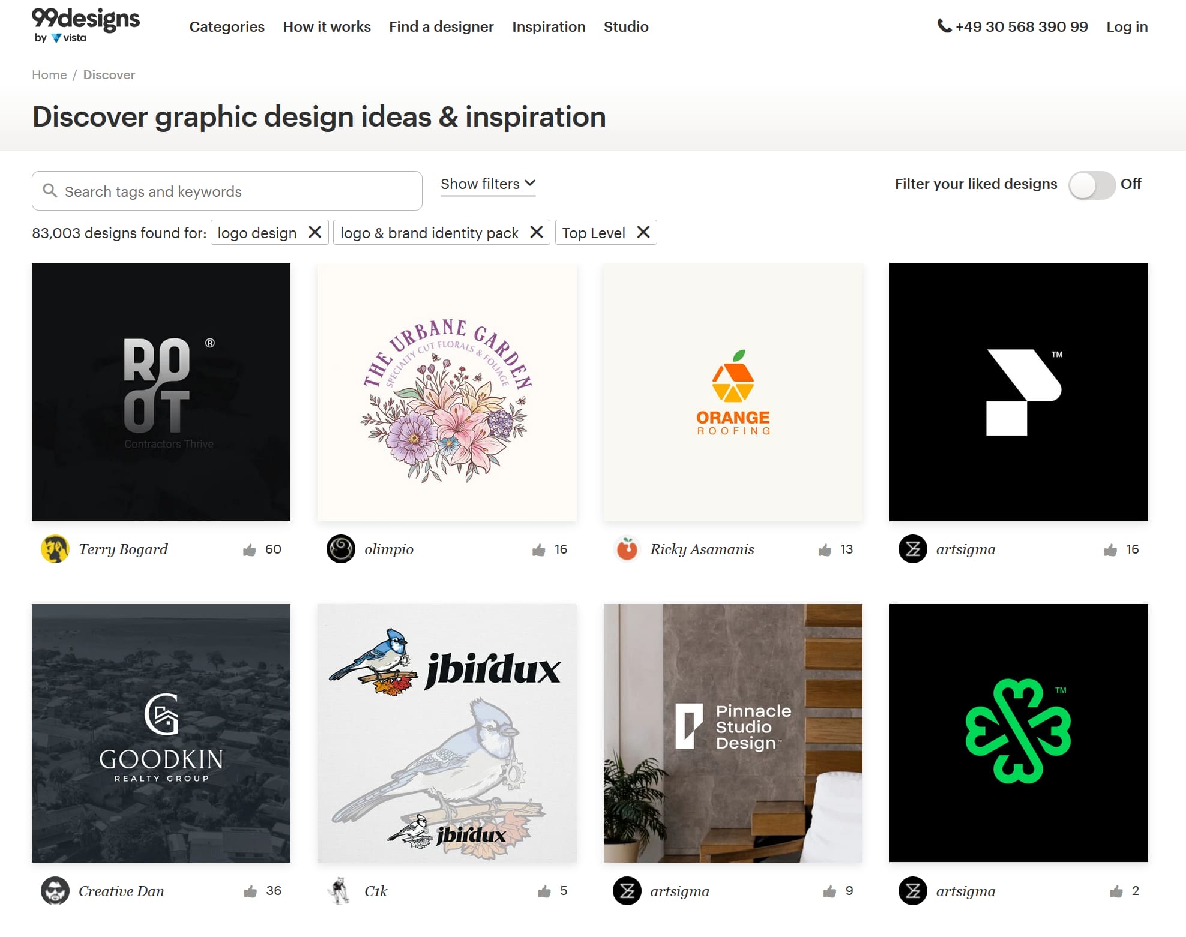Screen dimensions: 1186x937
Task: Click the 'Find a designer' link
Action: pyautogui.click(x=441, y=26)
